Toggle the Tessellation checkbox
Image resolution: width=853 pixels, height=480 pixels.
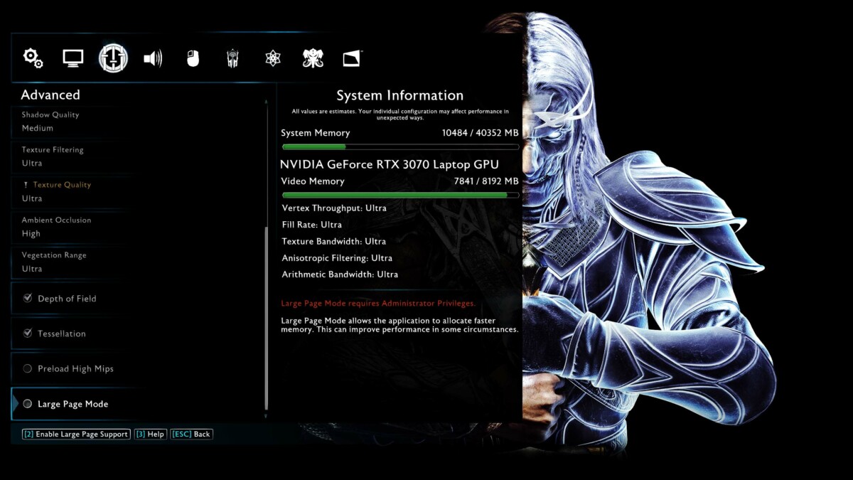[x=28, y=333]
